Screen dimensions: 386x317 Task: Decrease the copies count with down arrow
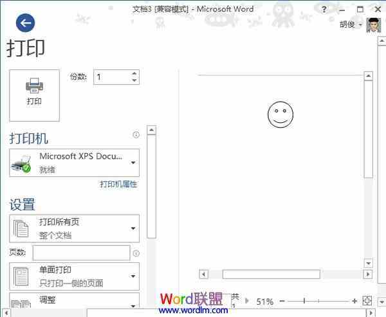(x=134, y=80)
